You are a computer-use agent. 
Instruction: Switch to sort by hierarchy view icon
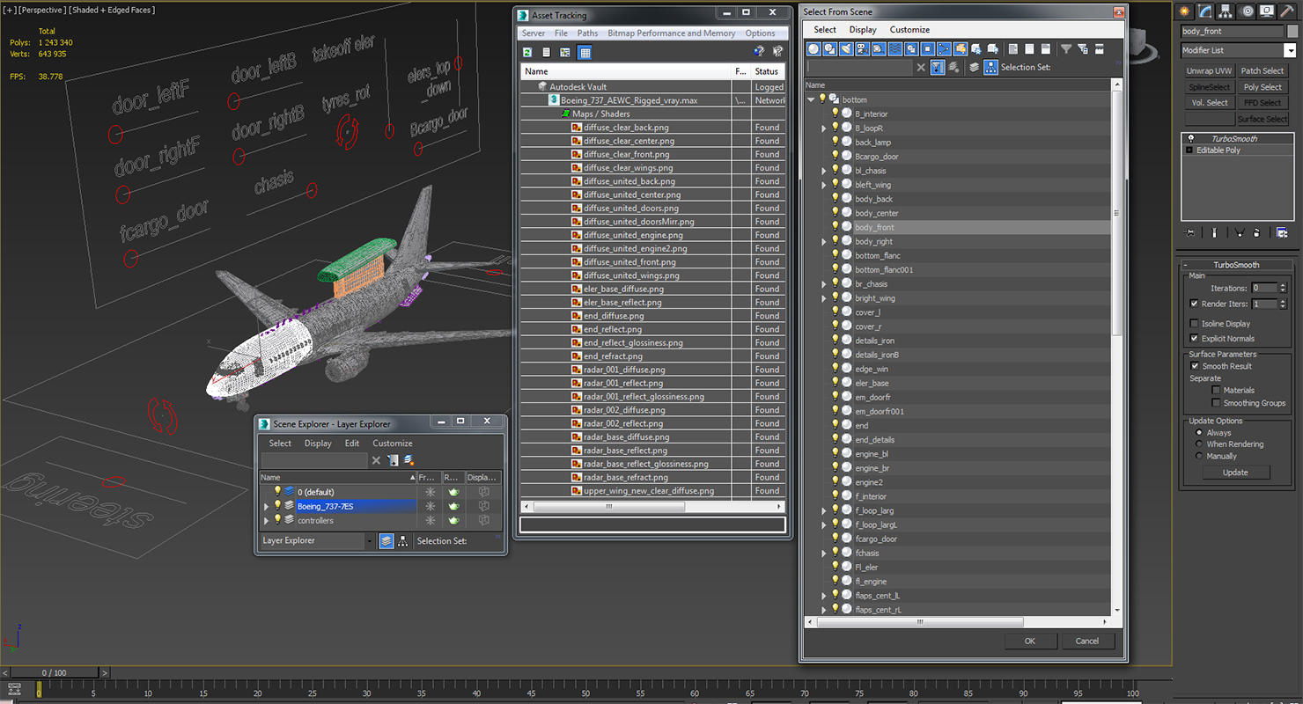click(991, 67)
